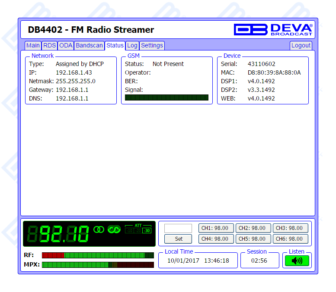The height and width of the screenshot is (292, 336).
Task: Select preset CH1: 98.00
Action: click(216, 228)
